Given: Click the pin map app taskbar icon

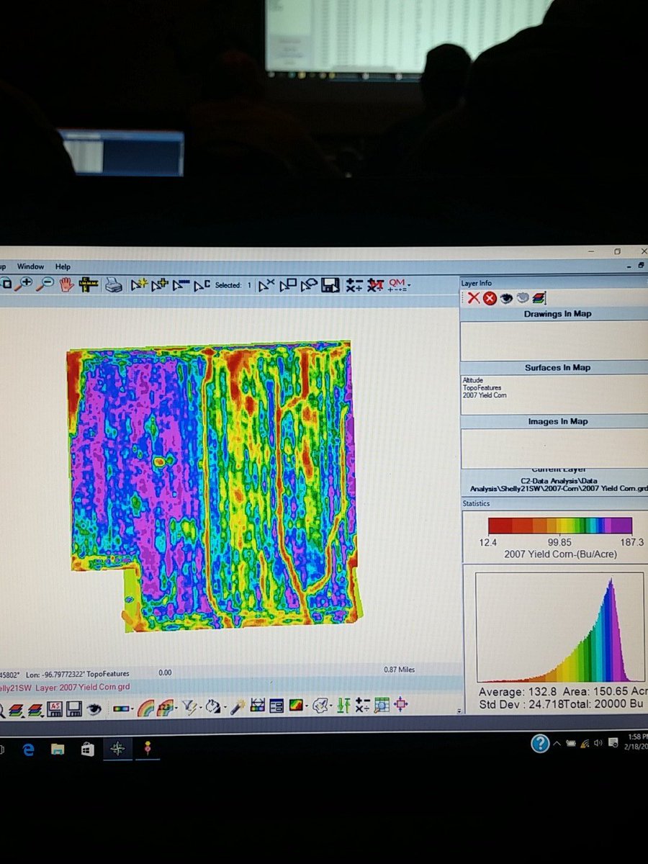Looking at the screenshot, I should pos(148,749).
